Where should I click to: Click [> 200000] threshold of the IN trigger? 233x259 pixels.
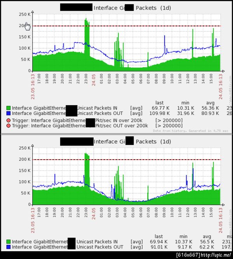(x=169, y=120)
